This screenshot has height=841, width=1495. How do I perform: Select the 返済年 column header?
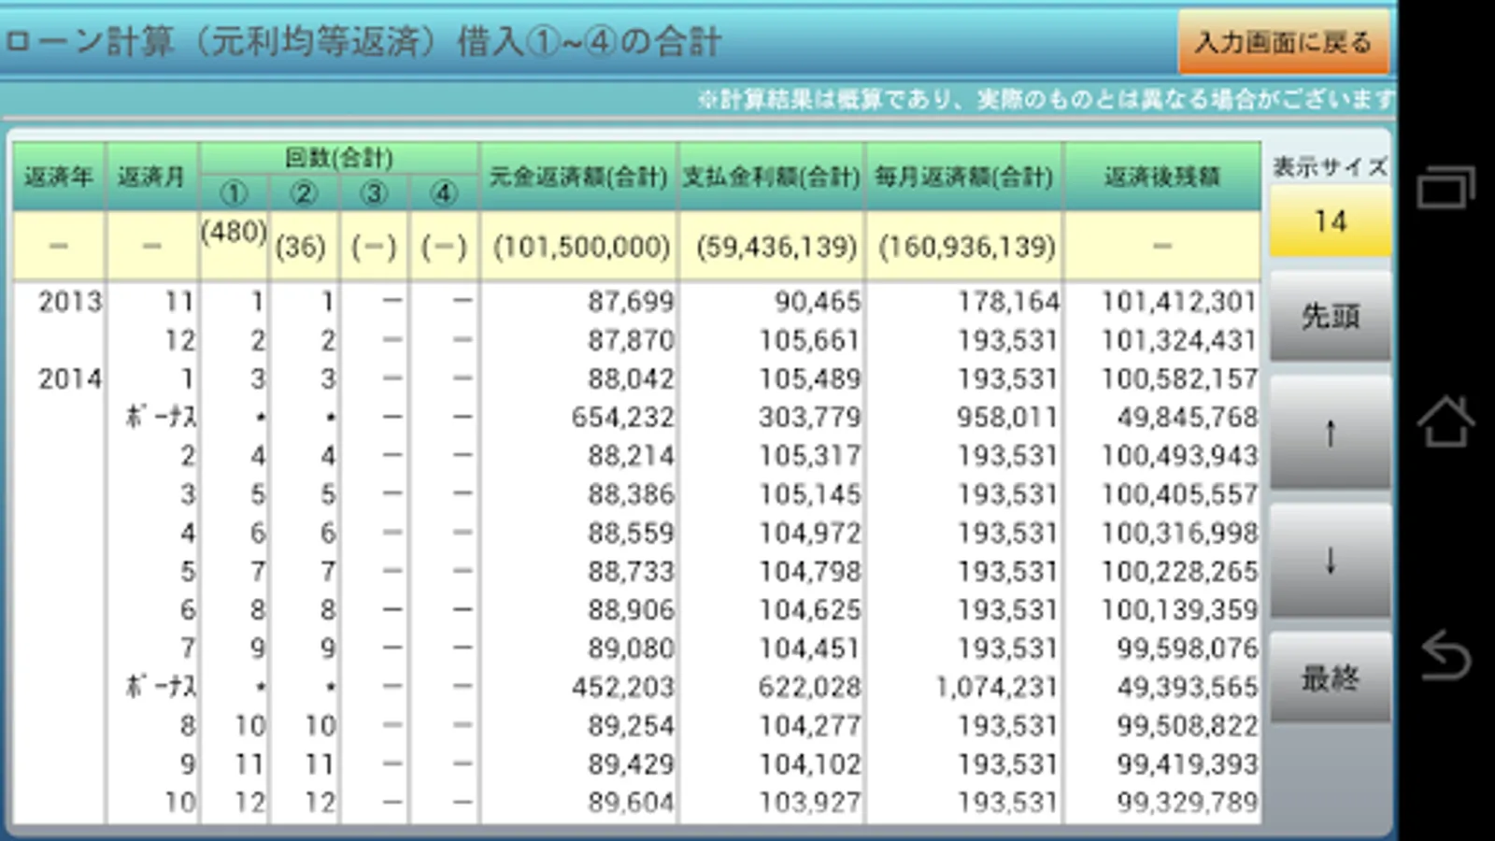(58, 177)
